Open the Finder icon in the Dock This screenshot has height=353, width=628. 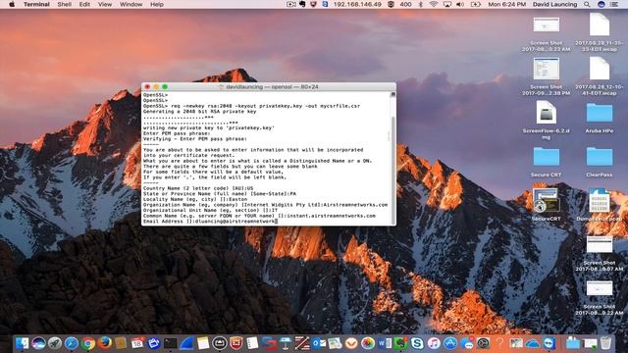pyautogui.click(x=22, y=343)
